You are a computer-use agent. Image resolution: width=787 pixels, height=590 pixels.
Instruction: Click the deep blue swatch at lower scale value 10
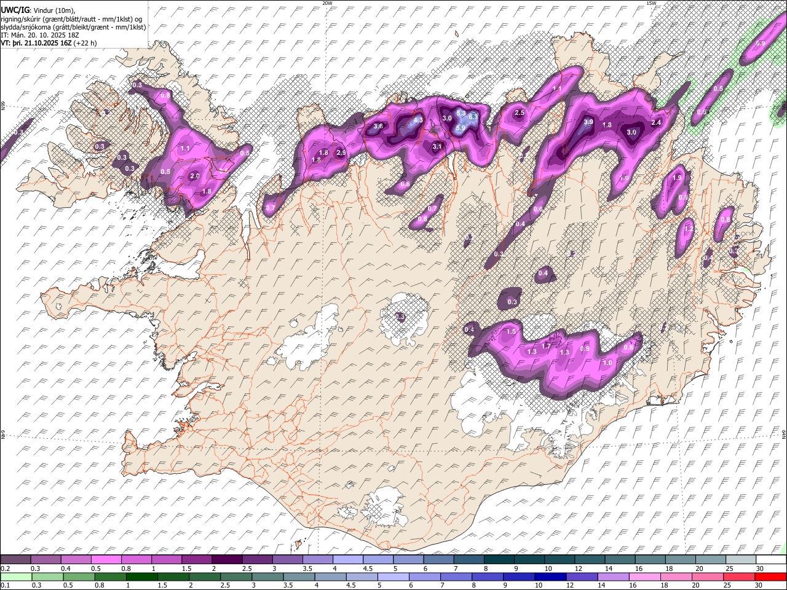point(551,576)
